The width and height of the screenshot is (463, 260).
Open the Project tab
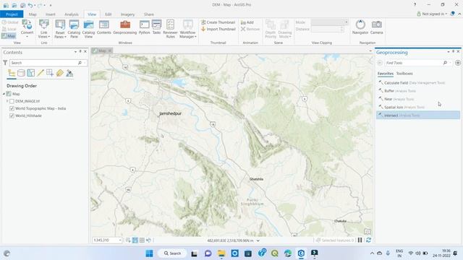[x=12, y=14]
